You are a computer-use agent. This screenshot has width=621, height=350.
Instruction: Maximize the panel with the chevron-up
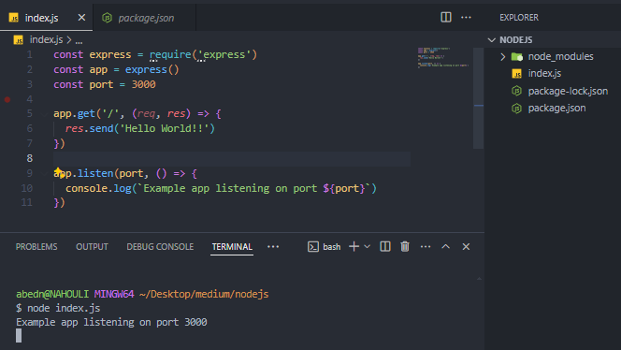[445, 246]
